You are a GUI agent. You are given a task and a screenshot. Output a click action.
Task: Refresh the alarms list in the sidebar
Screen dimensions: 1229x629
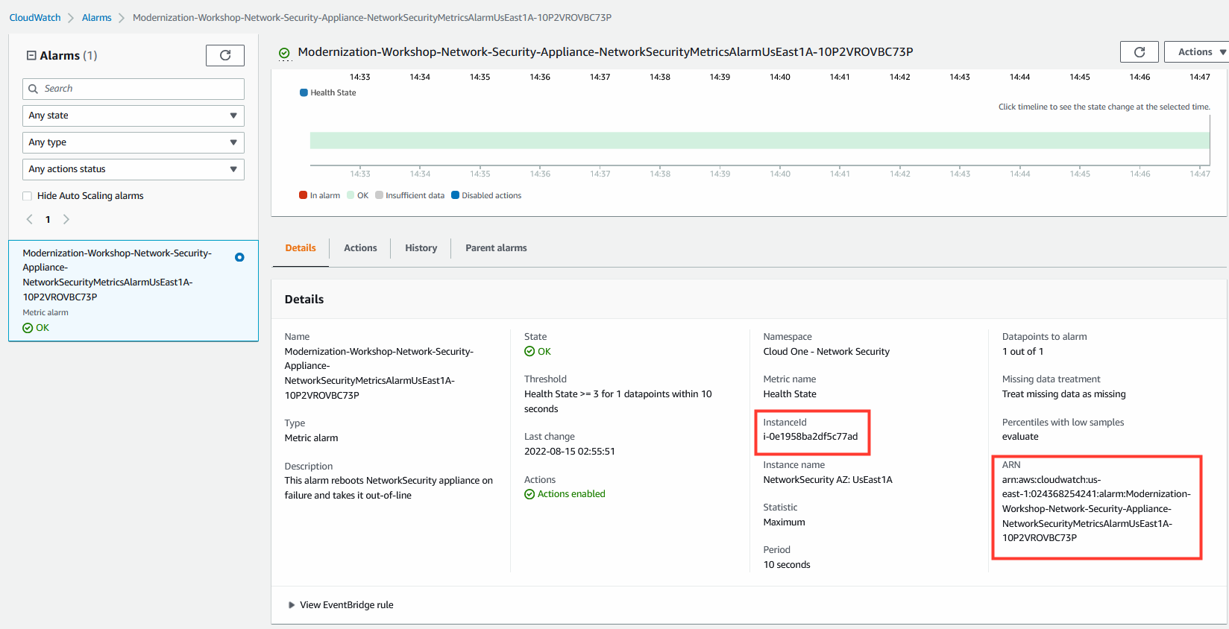pyautogui.click(x=225, y=55)
